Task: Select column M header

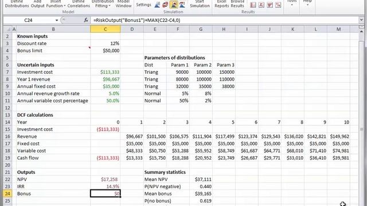Action: (338, 29)
